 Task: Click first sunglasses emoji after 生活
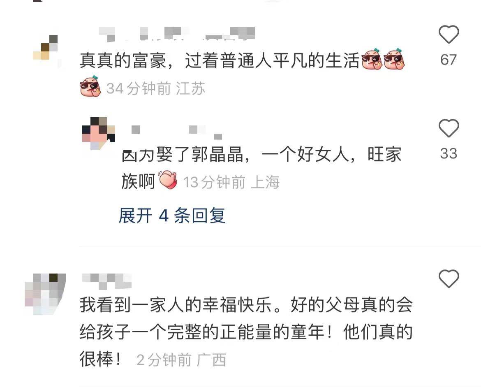[372, 59]
